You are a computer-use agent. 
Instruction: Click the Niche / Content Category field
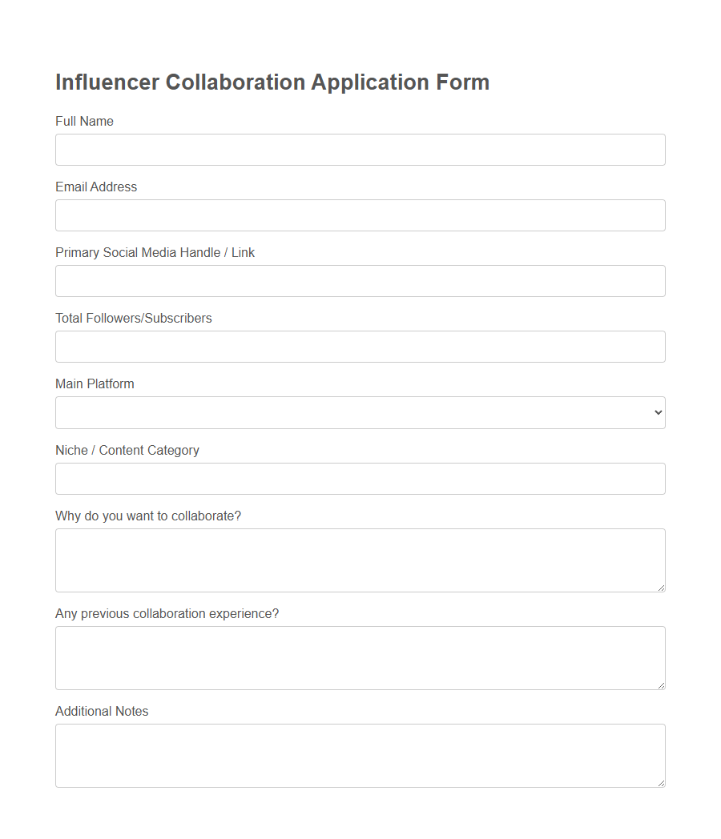tap(360, 478)
